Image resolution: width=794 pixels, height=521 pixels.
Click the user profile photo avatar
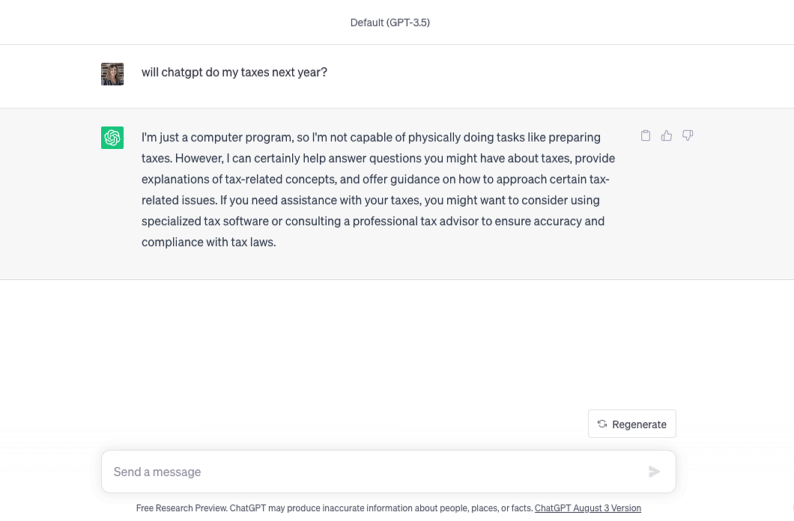pyautogui.click(x=112, y=74)
